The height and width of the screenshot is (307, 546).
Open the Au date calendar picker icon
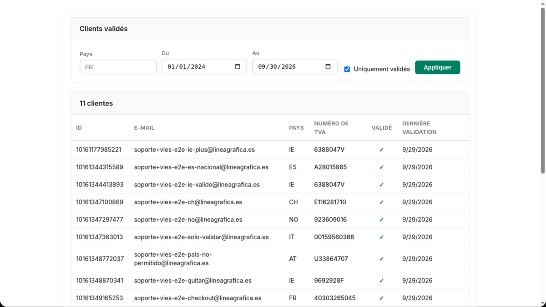[x=328, y=66]
